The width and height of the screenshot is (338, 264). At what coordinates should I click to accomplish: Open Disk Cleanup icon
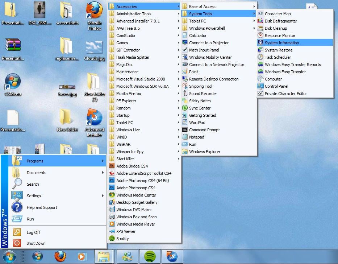pyautogui.click(x=260, y=28)
